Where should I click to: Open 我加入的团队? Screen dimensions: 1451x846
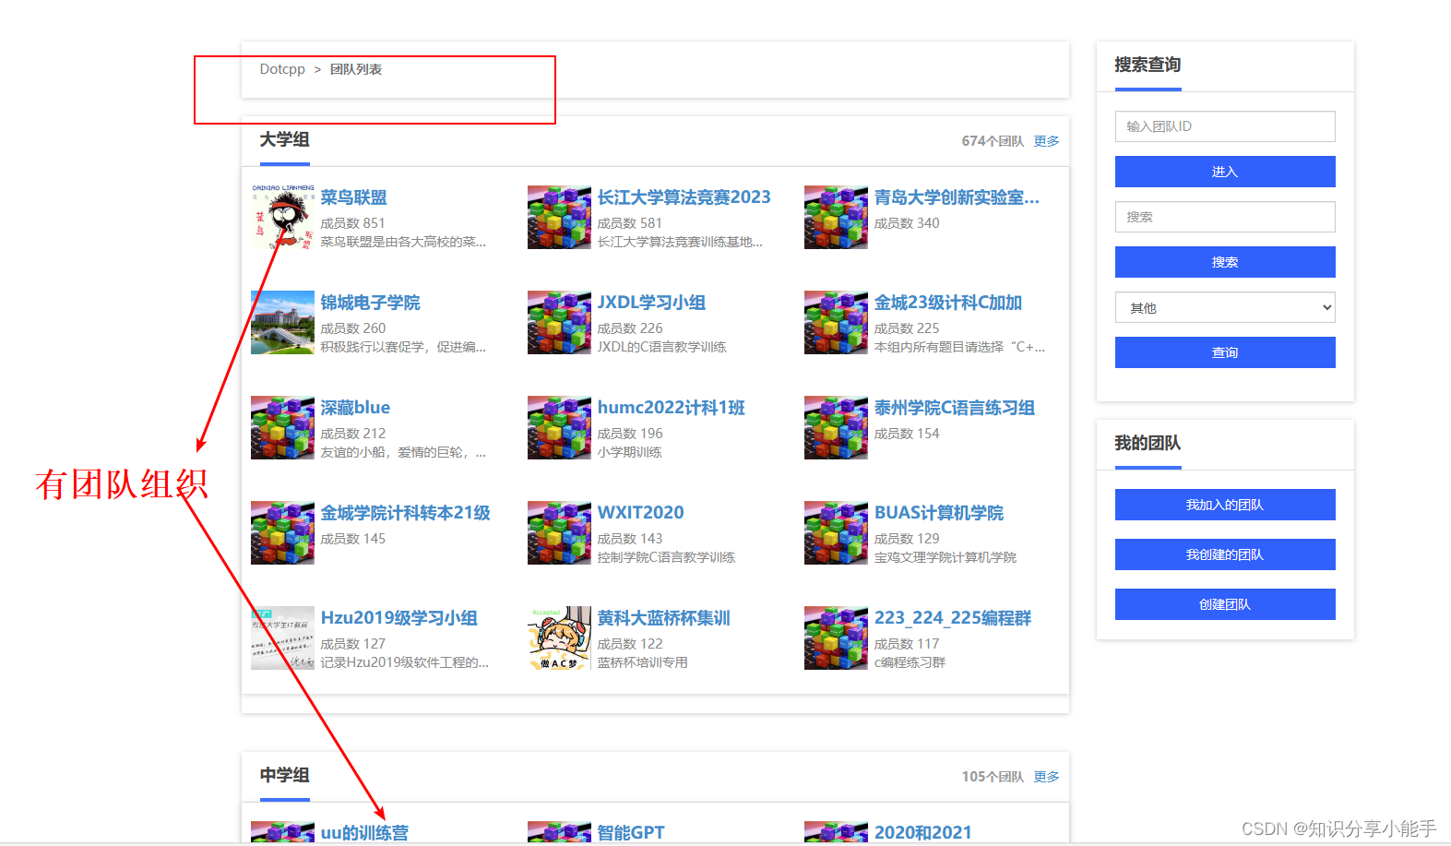pos(1225,505)
